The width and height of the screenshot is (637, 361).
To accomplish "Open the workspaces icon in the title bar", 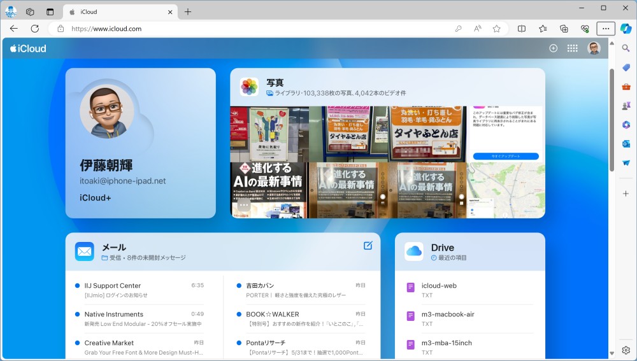I will (30, 11).
